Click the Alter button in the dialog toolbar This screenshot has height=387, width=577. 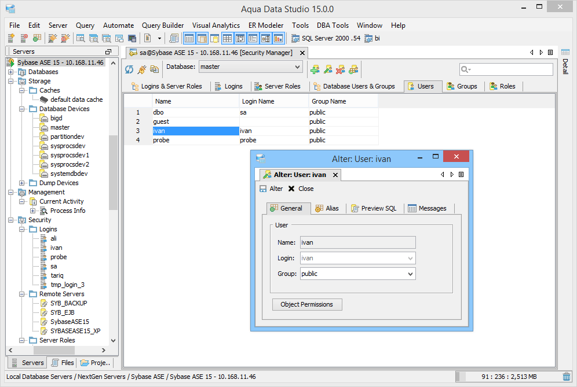pyautogui.click(x=271, y=189)
